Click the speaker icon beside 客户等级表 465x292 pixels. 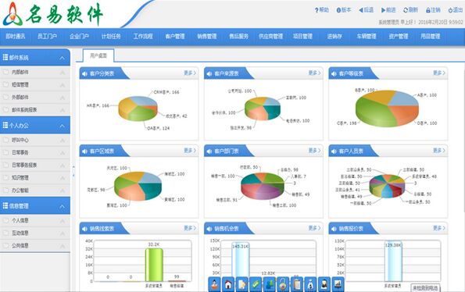tap(334, 73)
